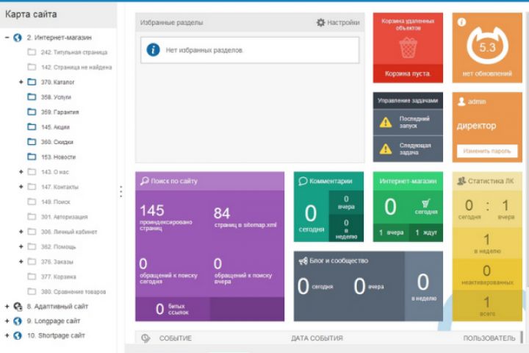Image resolution: width=529 pixels, height=353 pixels.
Task: Click the sidebar splitter dots handle
Action: [120, 191]
